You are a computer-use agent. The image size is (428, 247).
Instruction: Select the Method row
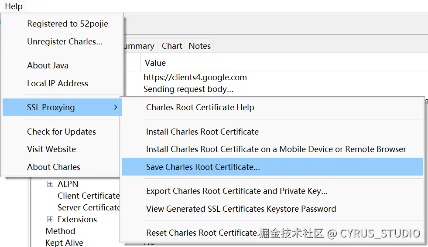60,231
